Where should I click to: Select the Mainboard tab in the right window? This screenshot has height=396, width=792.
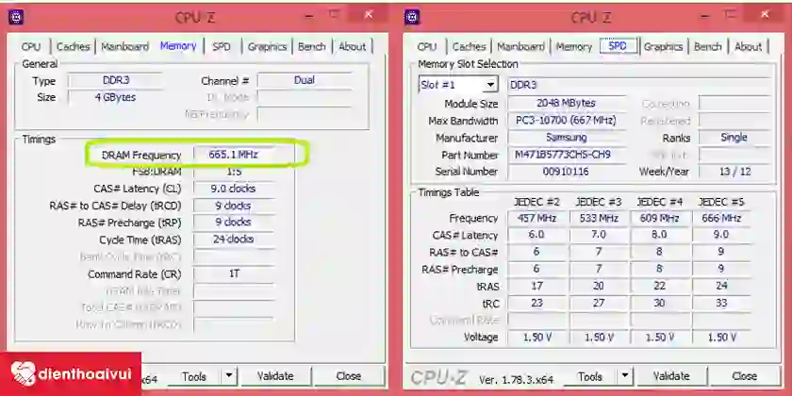520,46
